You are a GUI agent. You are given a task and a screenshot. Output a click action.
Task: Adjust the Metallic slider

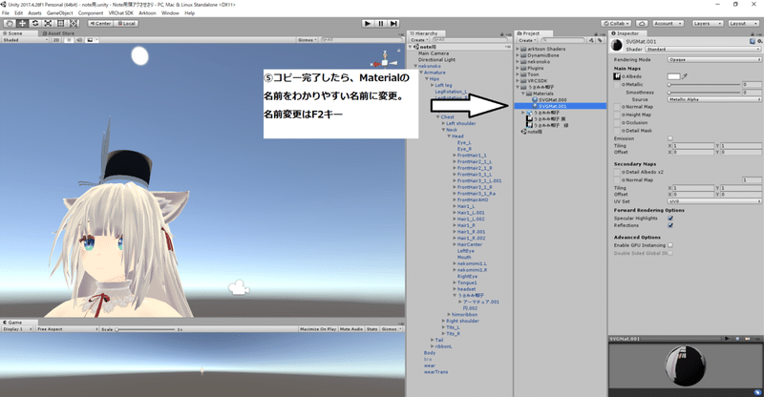[x=705, y=85]
